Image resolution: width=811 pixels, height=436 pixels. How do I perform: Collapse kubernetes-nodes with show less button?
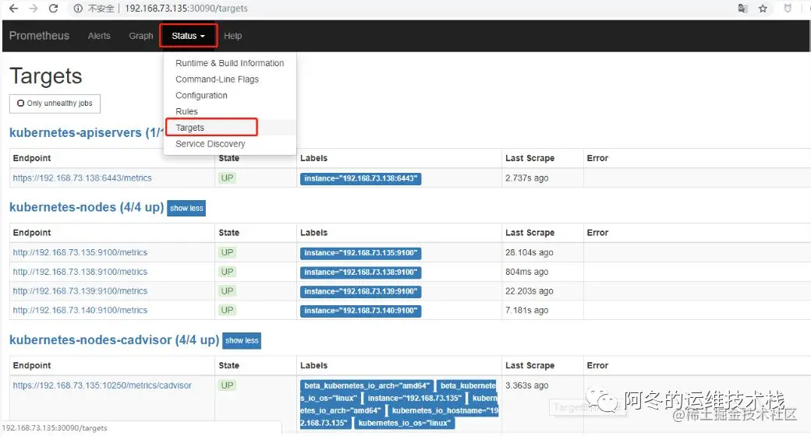pos(186,208)
